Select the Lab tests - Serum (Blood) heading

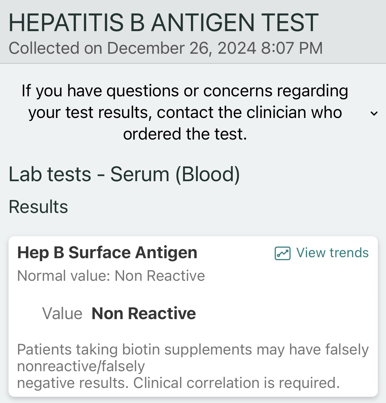[124, 174]
